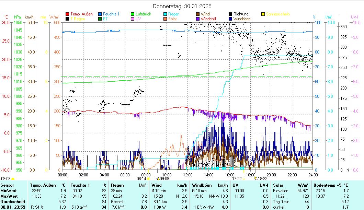
Task: Click the 12:00 label on the time axis
Action: (x=187, y=175)
